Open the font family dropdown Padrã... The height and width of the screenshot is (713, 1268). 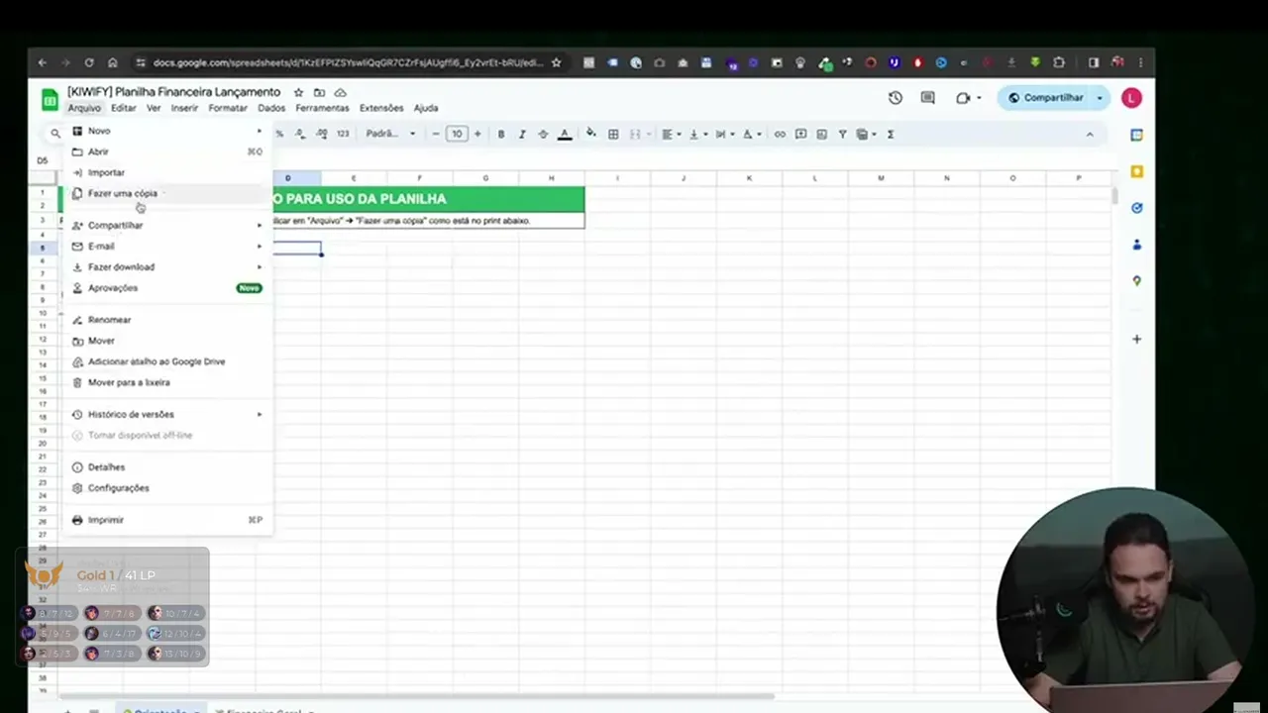(390, 134)
